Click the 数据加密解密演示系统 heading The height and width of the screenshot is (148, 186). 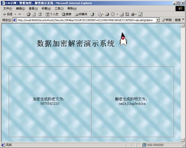pos(76,43)
